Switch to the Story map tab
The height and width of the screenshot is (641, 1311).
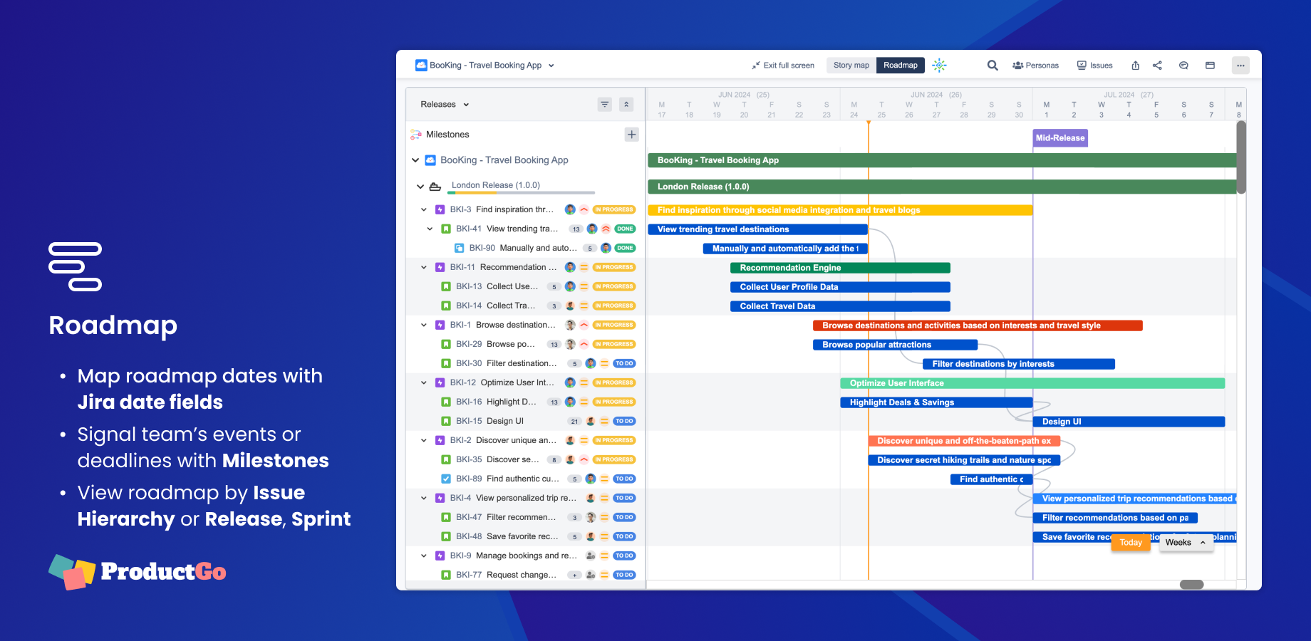click(x=850, y=65)
